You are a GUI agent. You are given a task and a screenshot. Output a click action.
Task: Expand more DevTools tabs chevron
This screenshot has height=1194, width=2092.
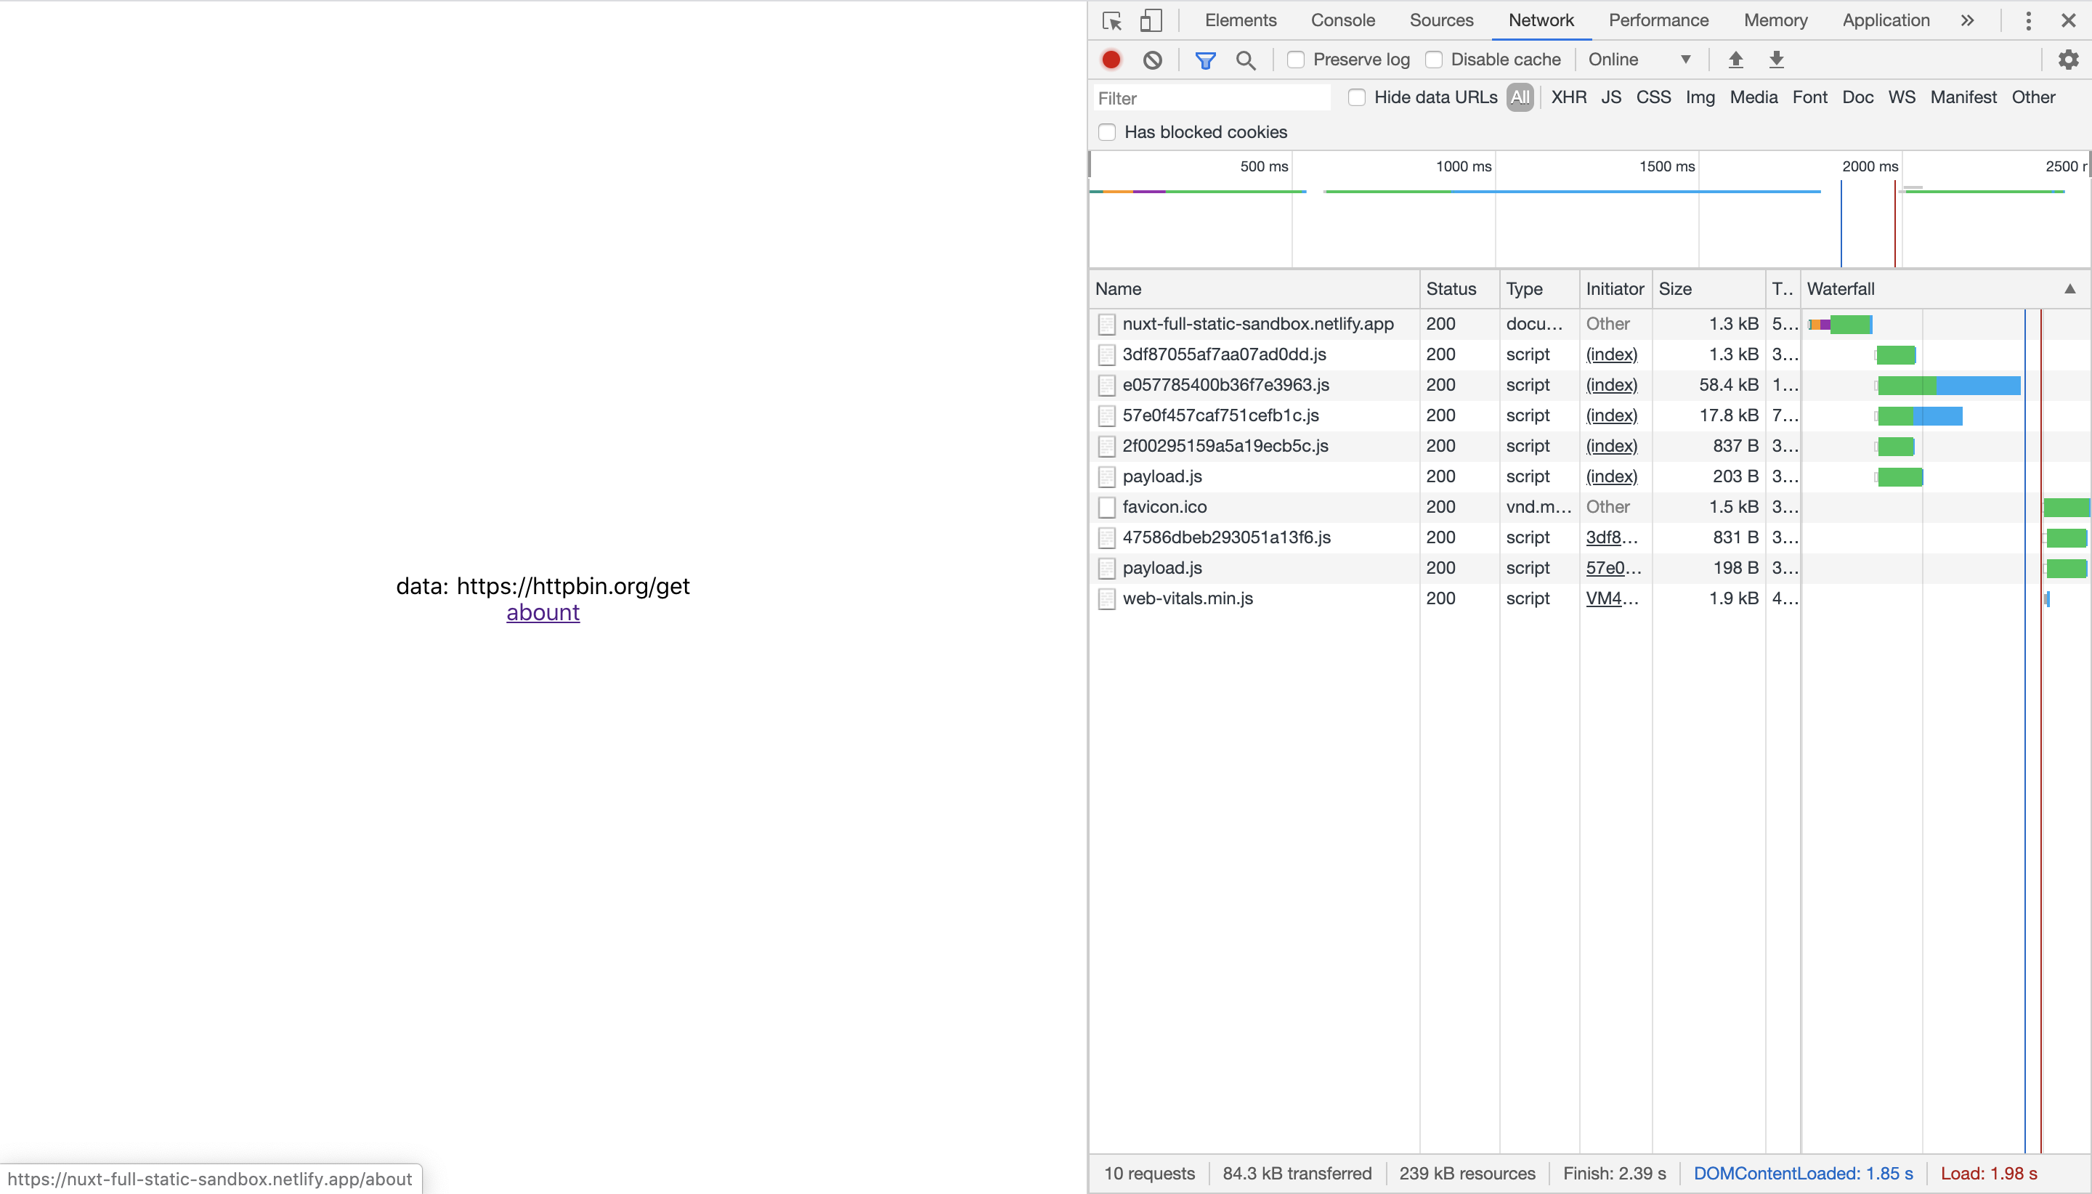pos(1967,20)
